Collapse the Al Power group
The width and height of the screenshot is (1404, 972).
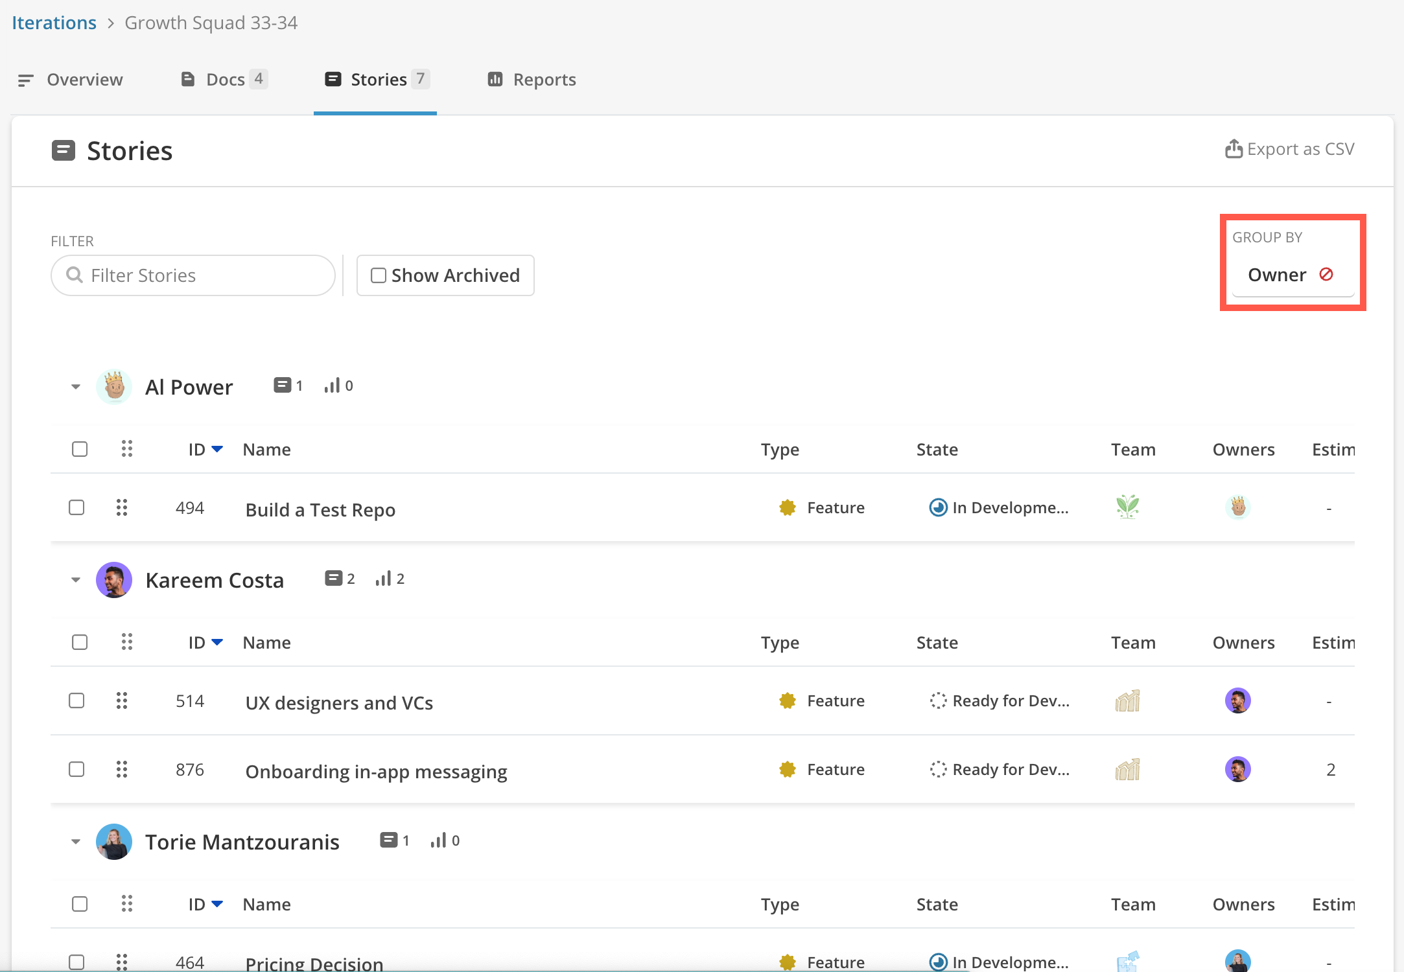click(x=76, y=387)
